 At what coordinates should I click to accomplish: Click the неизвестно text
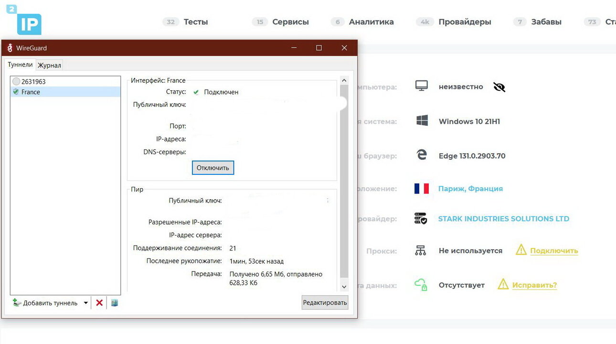[461, 86]
